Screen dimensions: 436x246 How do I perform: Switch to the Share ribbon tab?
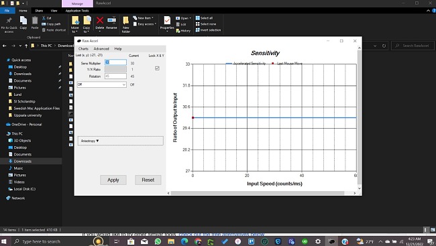pyautogui.click(x=39, y=11)
